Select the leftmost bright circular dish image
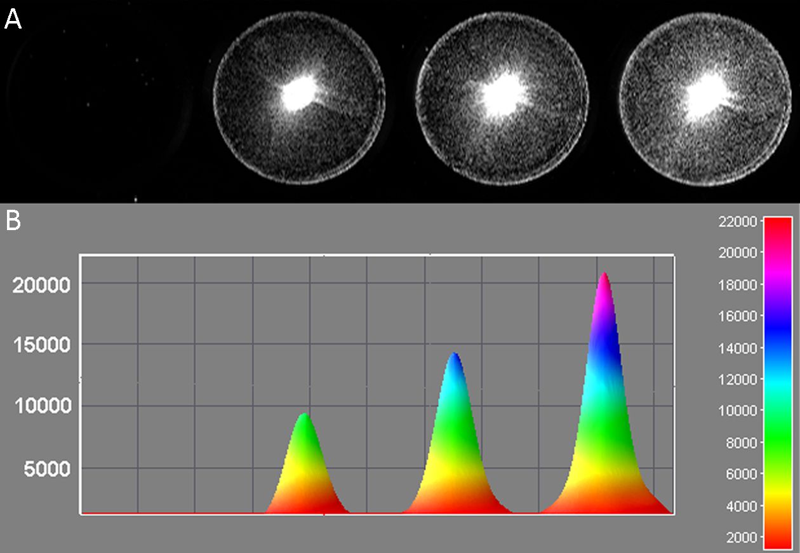 299,99
